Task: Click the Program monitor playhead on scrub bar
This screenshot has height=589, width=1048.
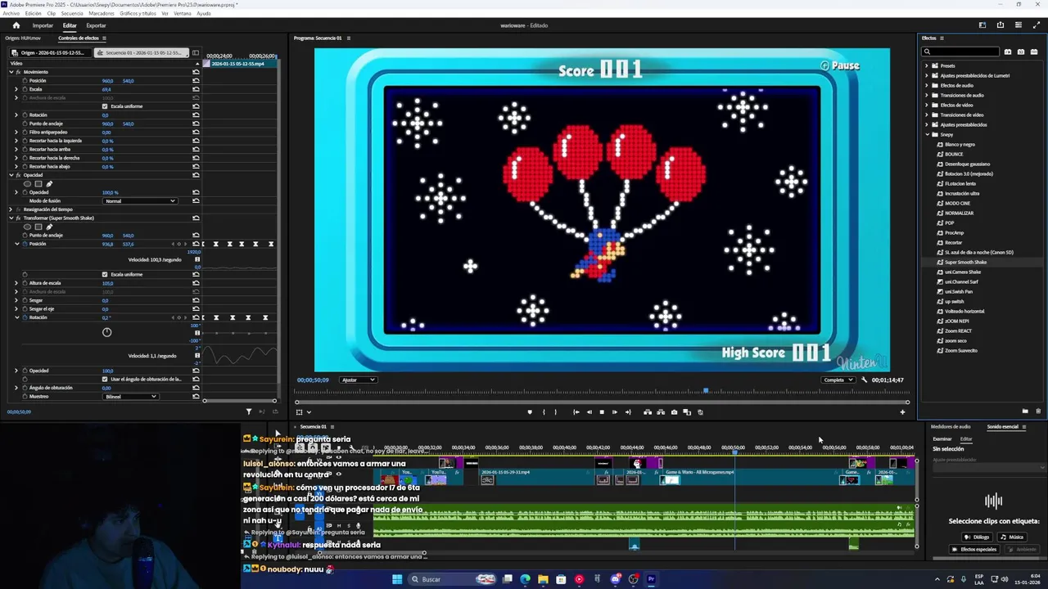Action: (706, 391)
